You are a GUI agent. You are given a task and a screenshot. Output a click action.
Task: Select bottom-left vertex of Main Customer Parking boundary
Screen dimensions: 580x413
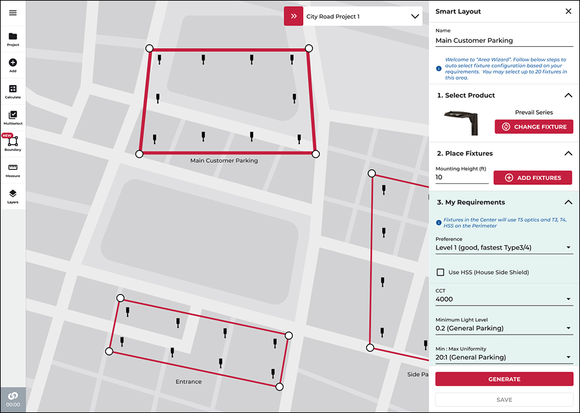coord(139,154)
